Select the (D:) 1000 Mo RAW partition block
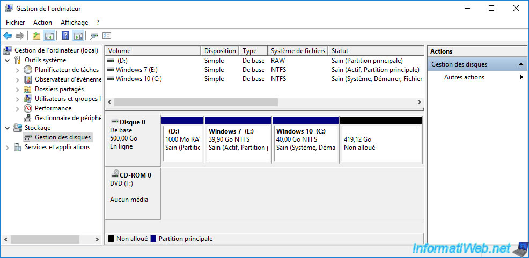 182,140
